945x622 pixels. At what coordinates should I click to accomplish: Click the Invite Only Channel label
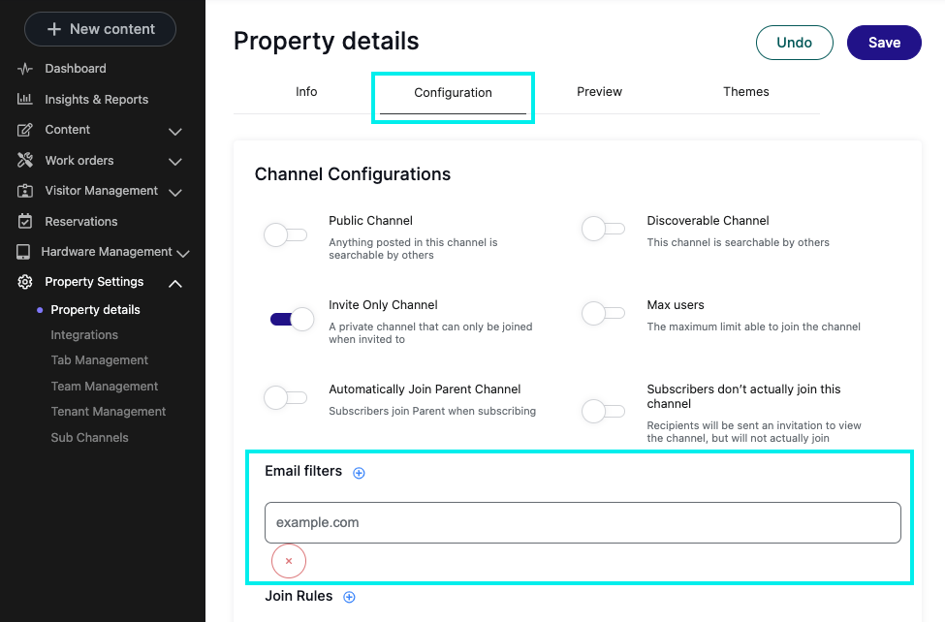coord(383,305)
